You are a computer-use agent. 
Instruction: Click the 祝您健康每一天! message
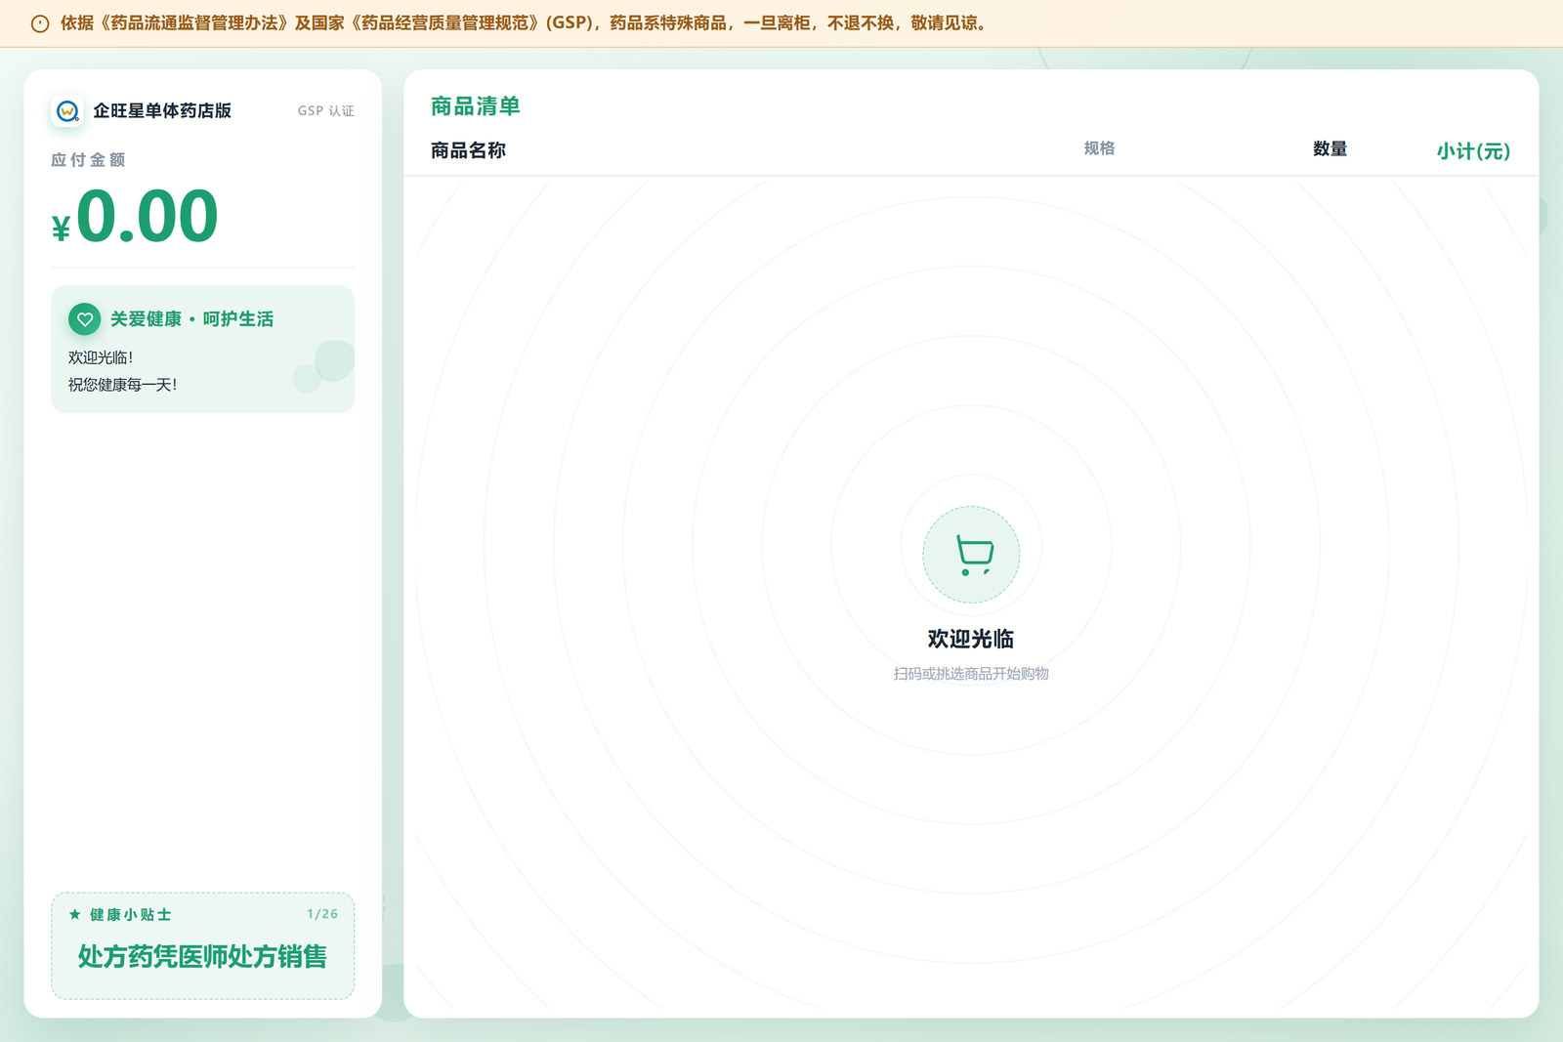click(122, 385)
